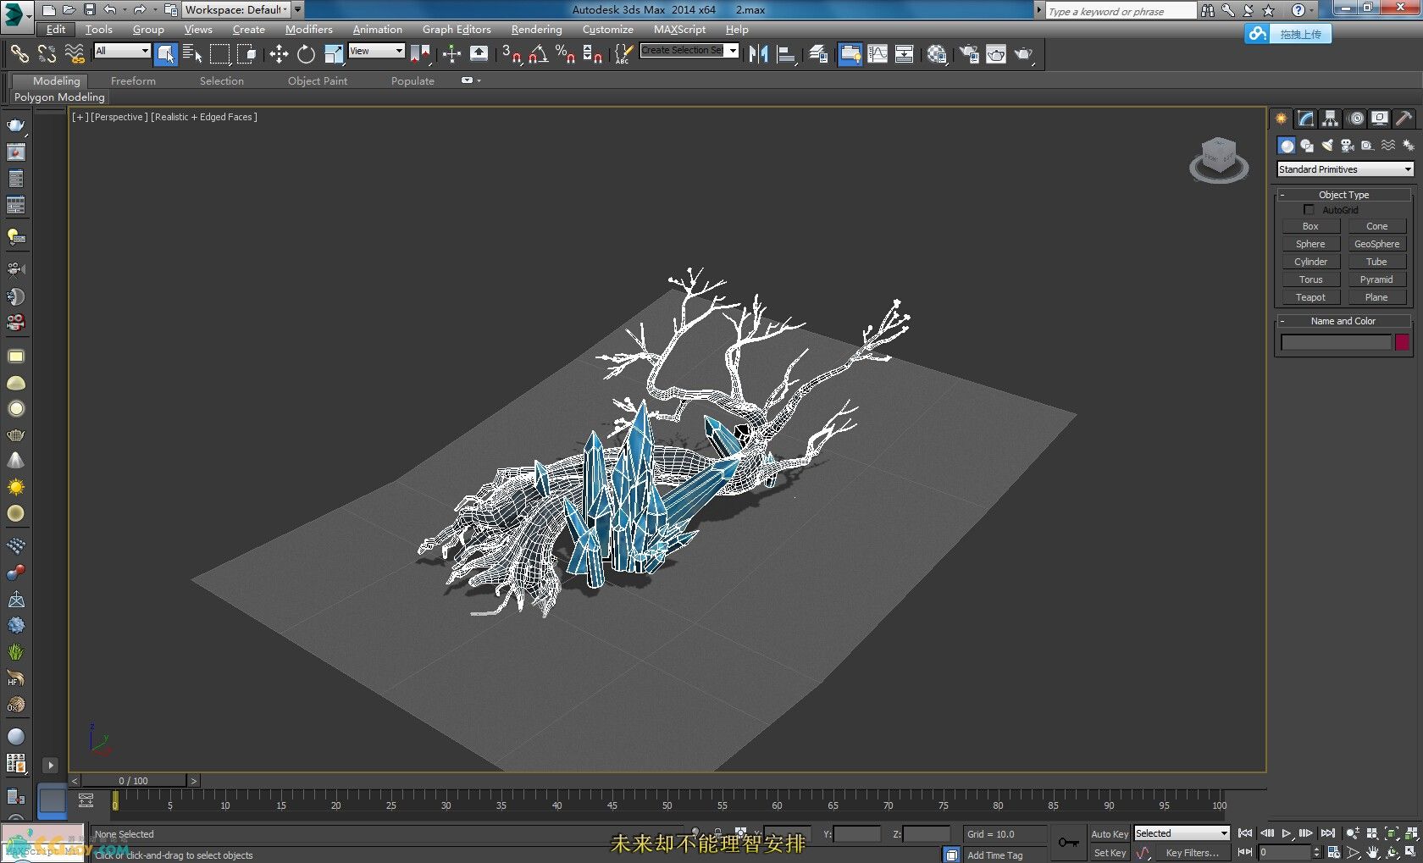The image size is (1423, 863).
Task: Open the Layer Manager
Action: (818, 54)
